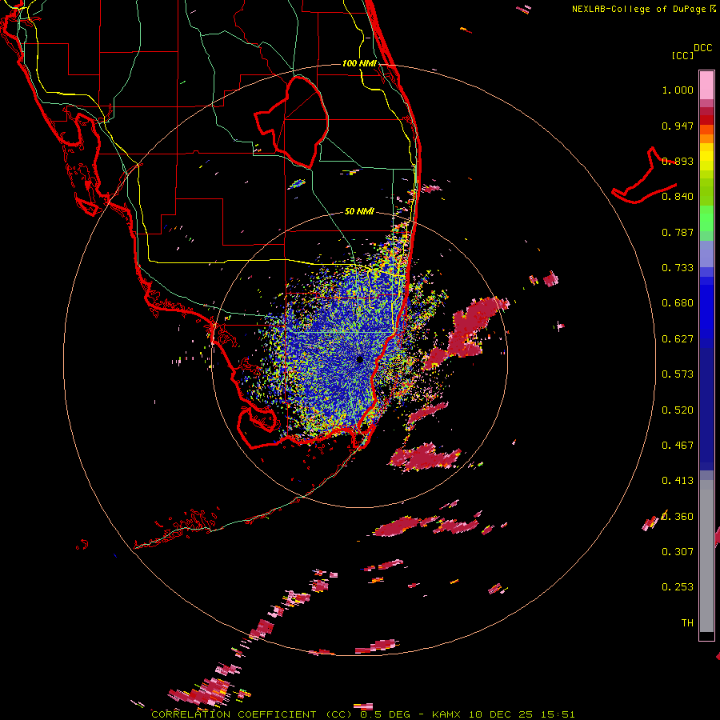Click the 0.520 color scale label
720x720 pixels.
point(678,410)
